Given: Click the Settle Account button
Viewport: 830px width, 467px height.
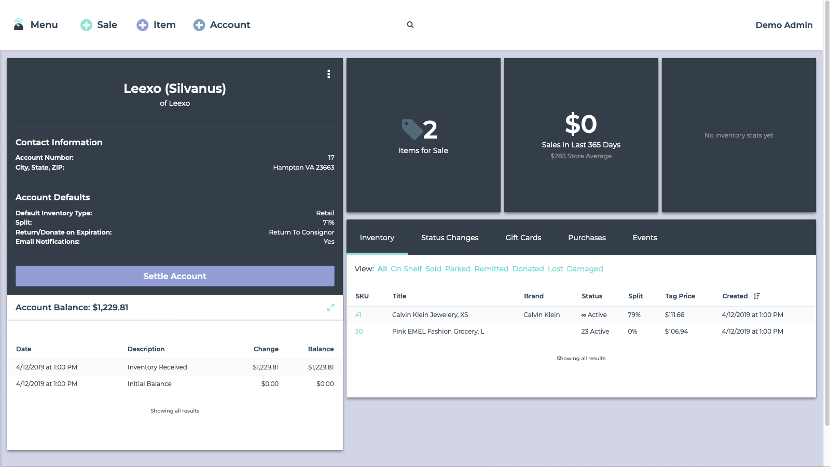Looking at the screenshot, I should (x=175, y=276).
